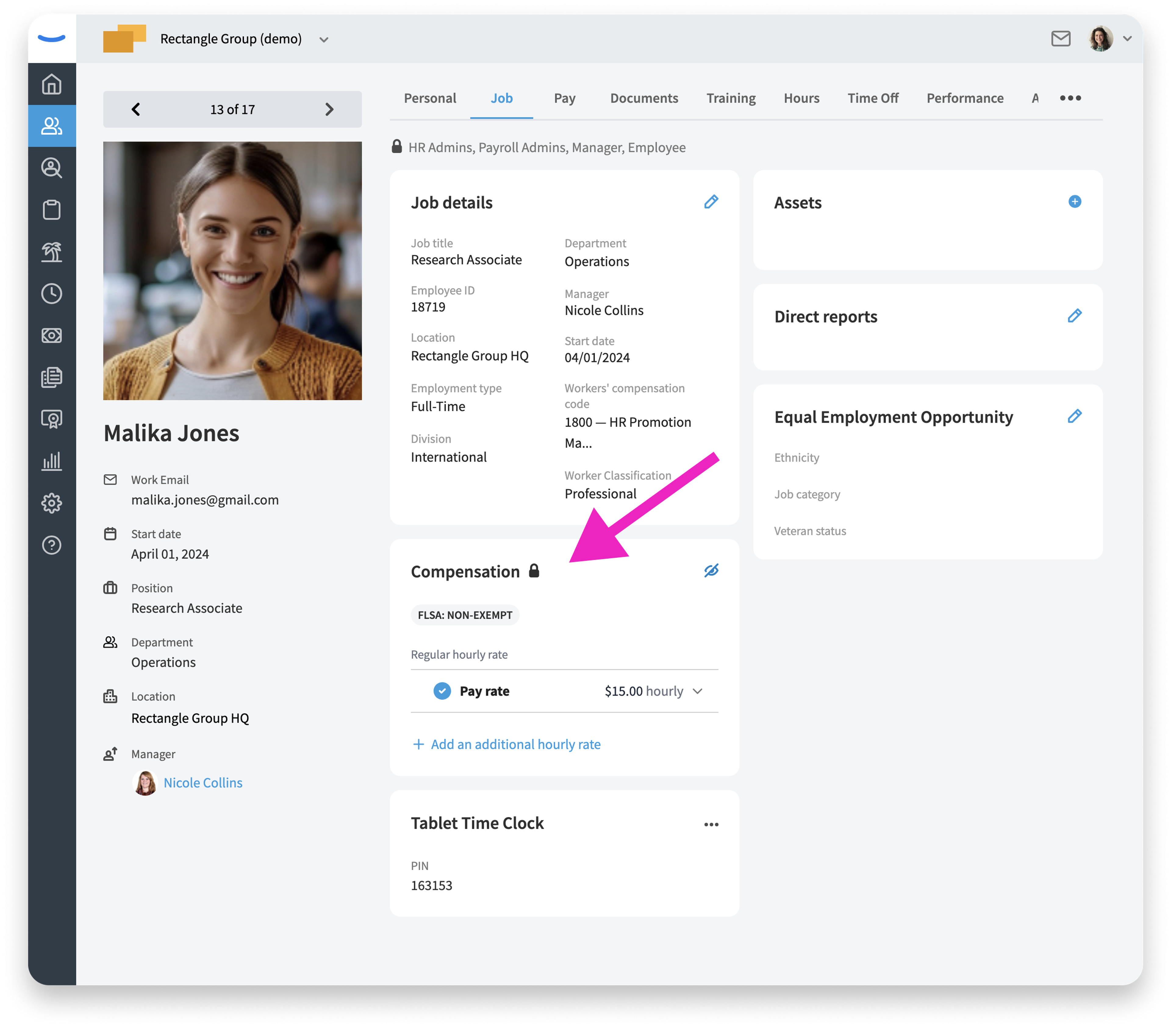1171x1027 pixels.
Task: Open the mail inbox icon
Action: pos(1060,39)
